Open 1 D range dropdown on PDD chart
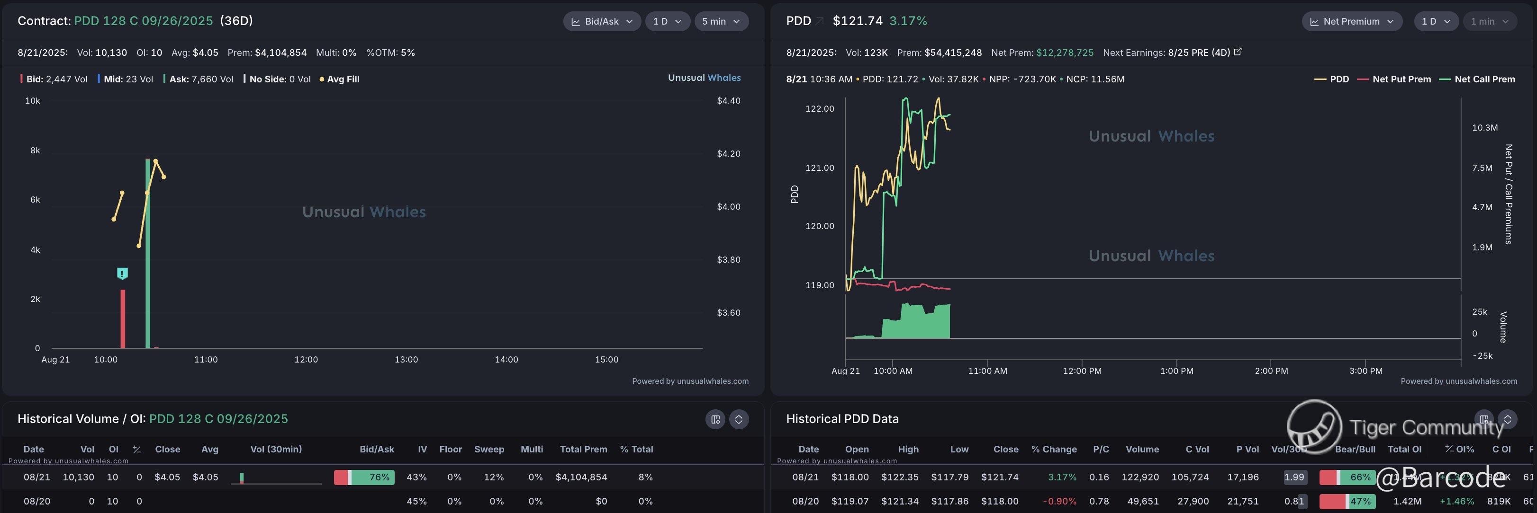This screenshot has height=513, width=1537. click(x=1436, y=21)
